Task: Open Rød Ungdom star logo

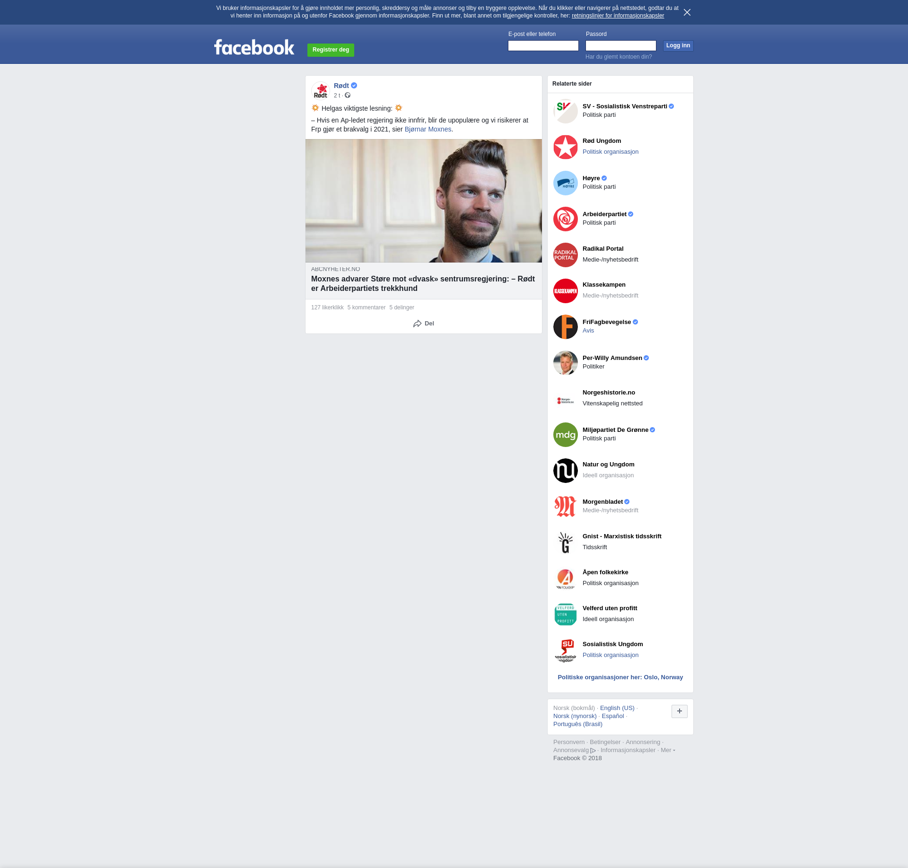Action: click(x=566, y=147)
